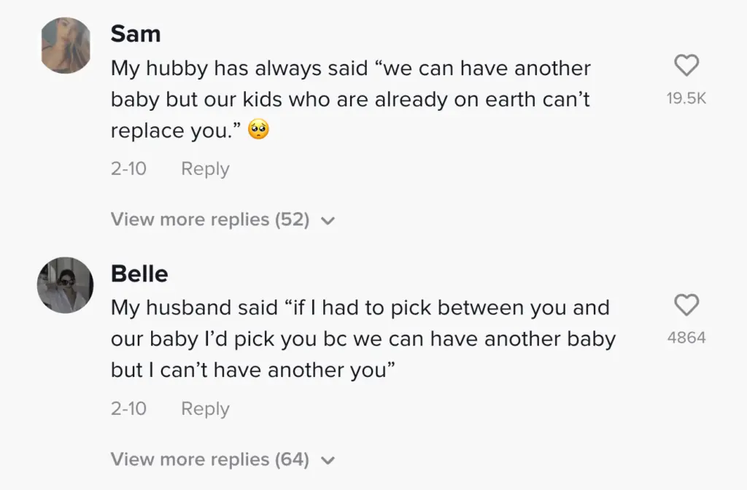Open the username Sam

pyautogui.click(x=136, y=34)
